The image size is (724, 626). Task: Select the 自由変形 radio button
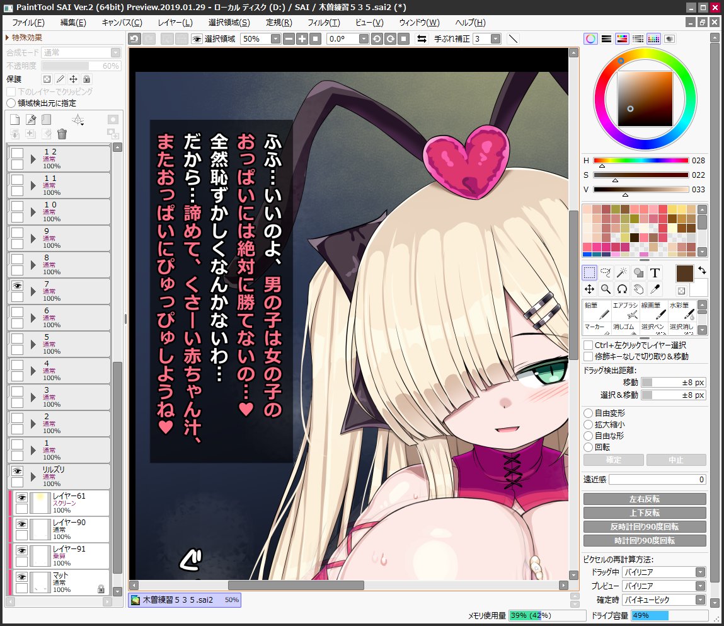tap(589, 413)
